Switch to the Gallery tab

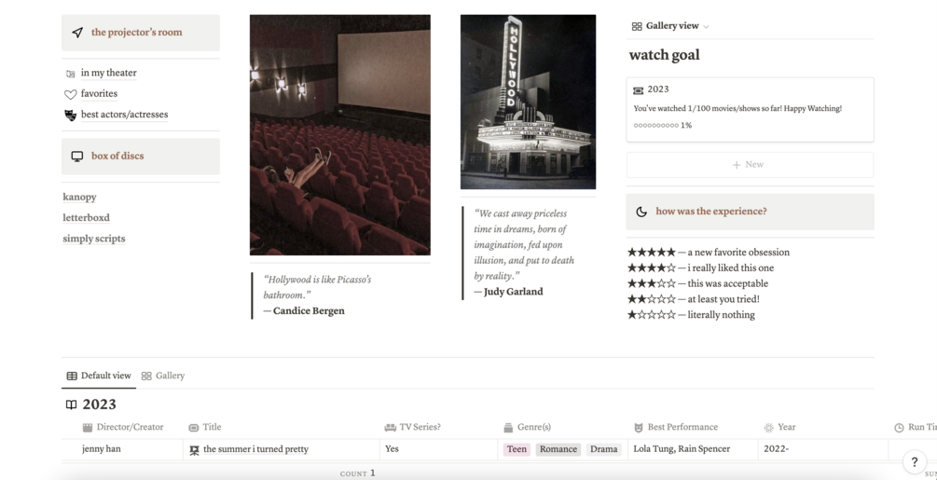(163, 377)
